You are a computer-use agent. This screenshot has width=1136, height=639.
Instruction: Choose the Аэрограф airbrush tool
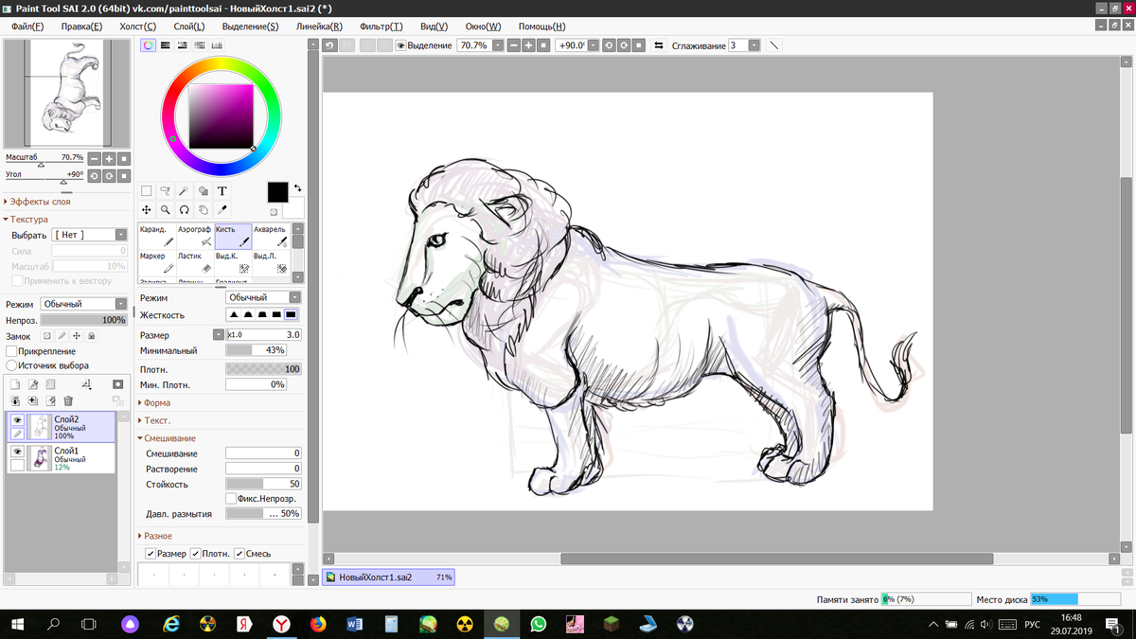coord(195,237)
